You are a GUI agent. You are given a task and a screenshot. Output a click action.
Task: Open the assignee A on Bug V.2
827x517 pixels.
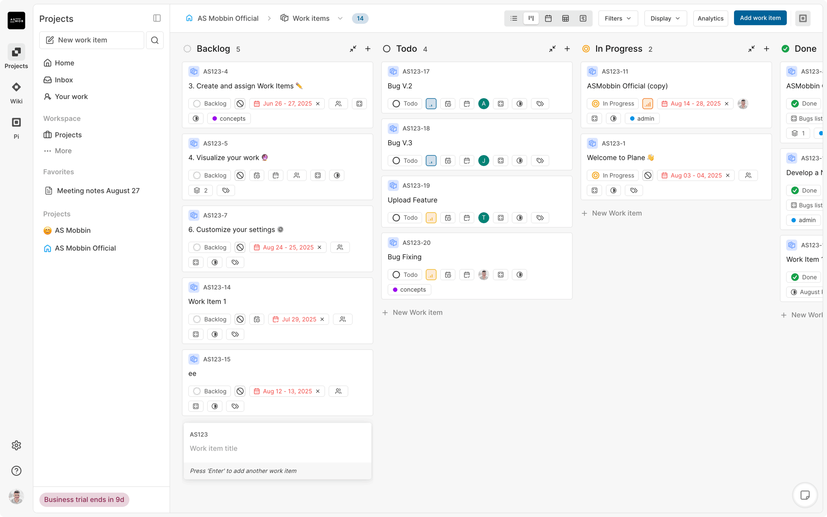pos(484,103)
